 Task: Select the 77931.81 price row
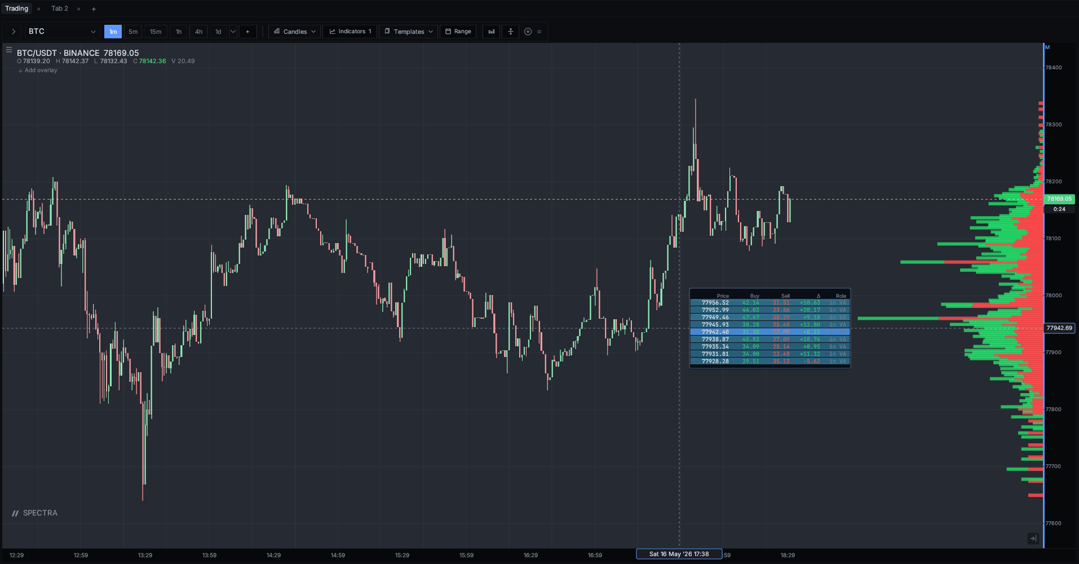[x=770, y=354]
